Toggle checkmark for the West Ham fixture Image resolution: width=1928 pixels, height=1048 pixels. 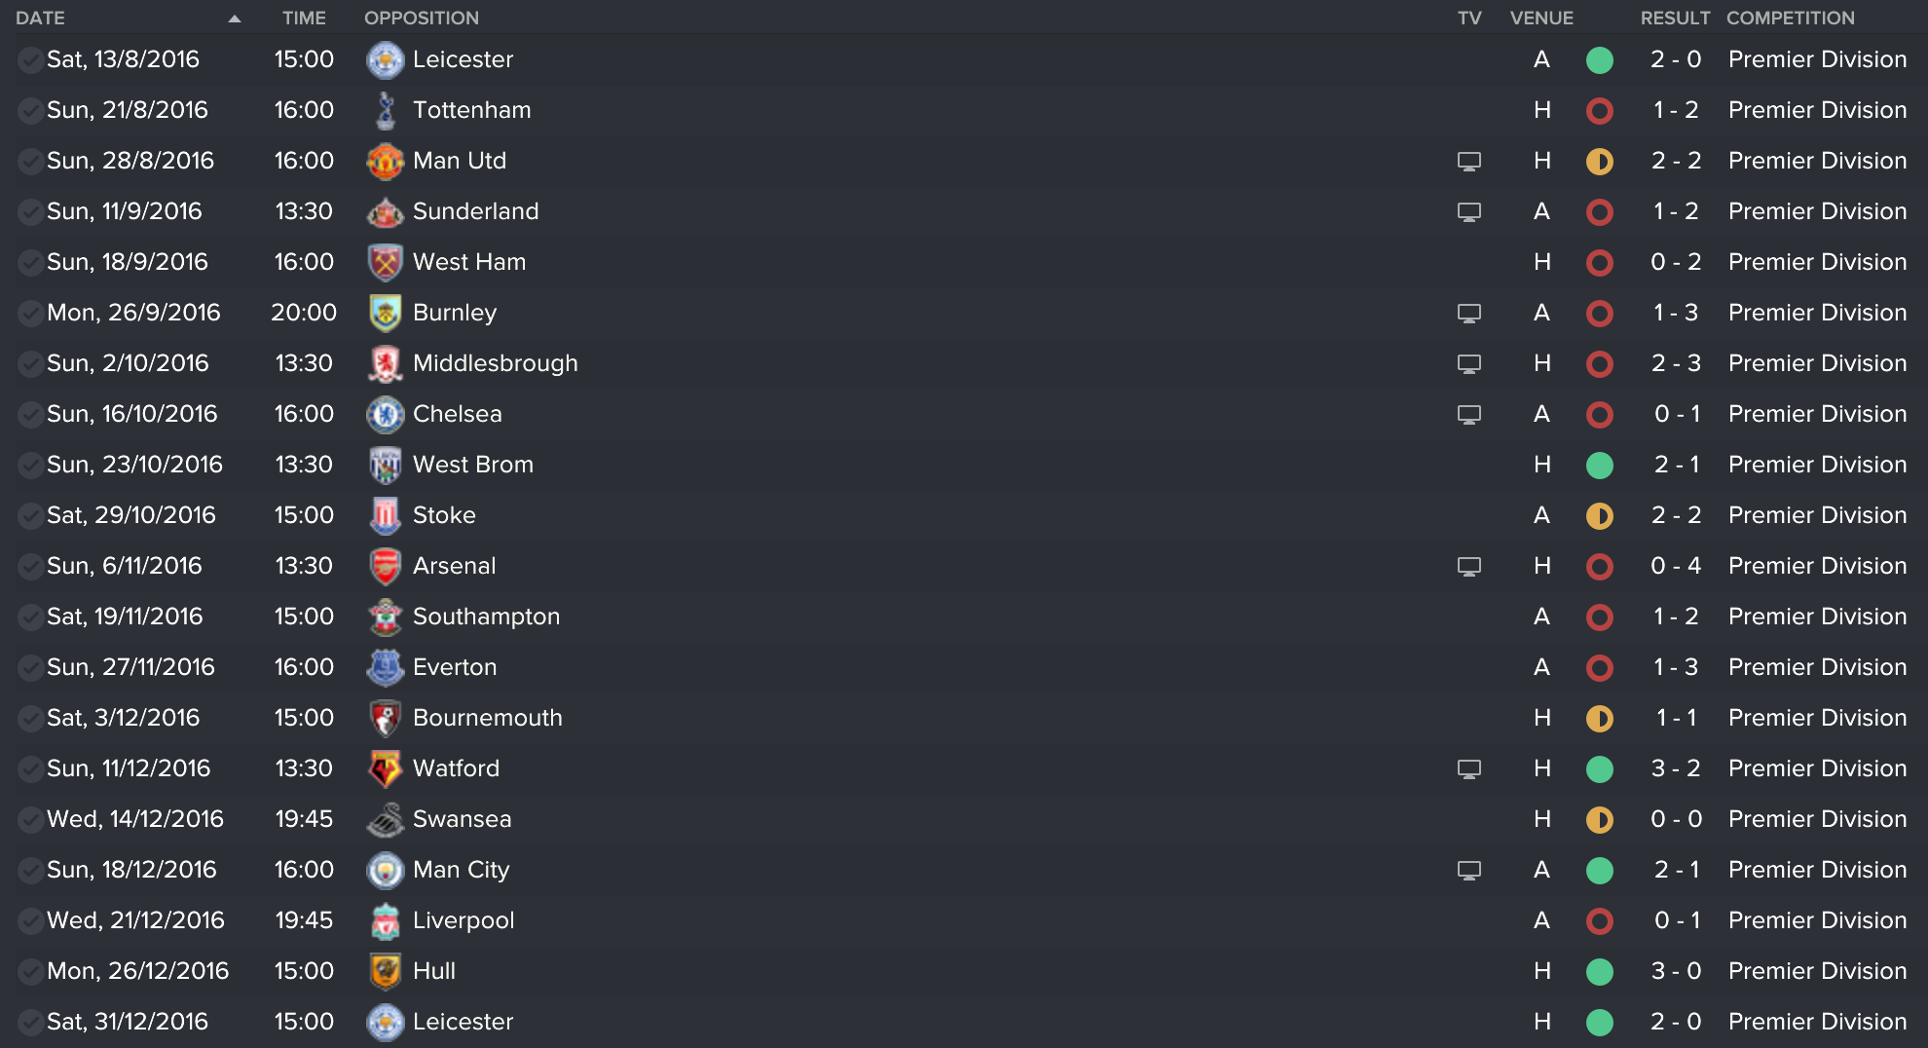point(30,263)
